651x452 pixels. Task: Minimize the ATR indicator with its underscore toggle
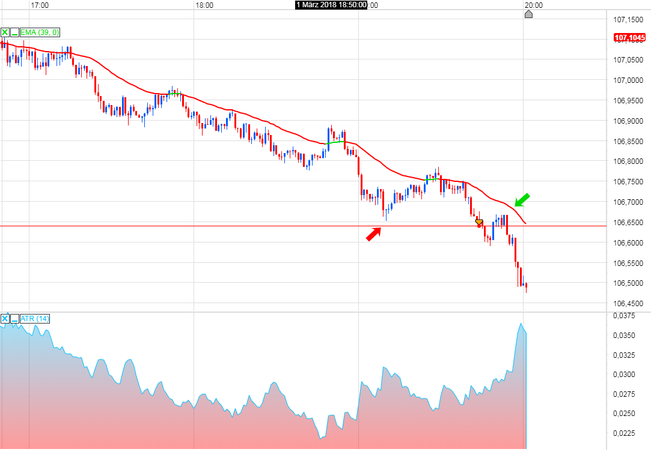click(14, 319)
